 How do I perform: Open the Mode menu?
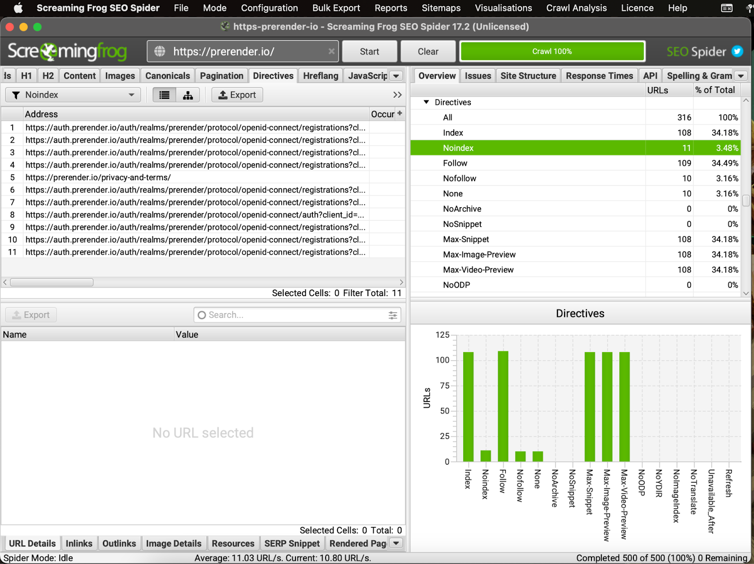[x=215, y=8]
